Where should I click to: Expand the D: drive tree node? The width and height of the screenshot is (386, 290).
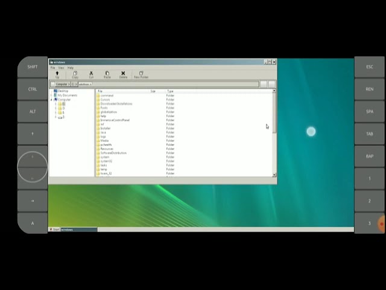pos(55,108)
